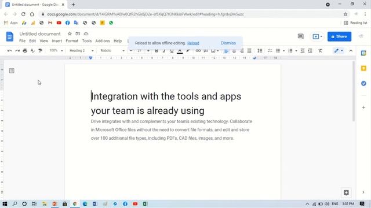Open the Roboto font dropdown
Screen dimensions: 371x208
(x=112, y=51)
